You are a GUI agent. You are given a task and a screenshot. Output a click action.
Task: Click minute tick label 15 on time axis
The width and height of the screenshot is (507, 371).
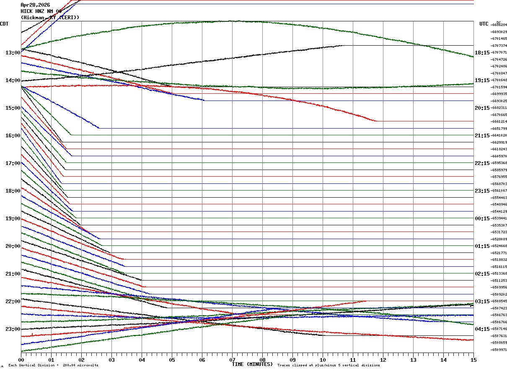coord(473,360)
